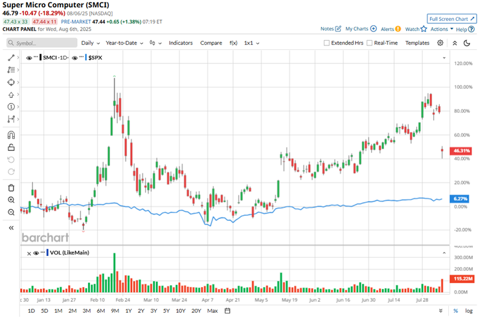Click the SMCI black series color bar
The height and width of the screenshot is (320, 487).
click(x=41, y=58)
